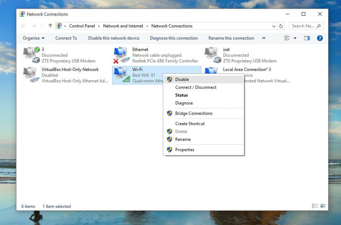Go to Network and Internet breadcrumb
The image size is (341, 225).
coord(123,26)
